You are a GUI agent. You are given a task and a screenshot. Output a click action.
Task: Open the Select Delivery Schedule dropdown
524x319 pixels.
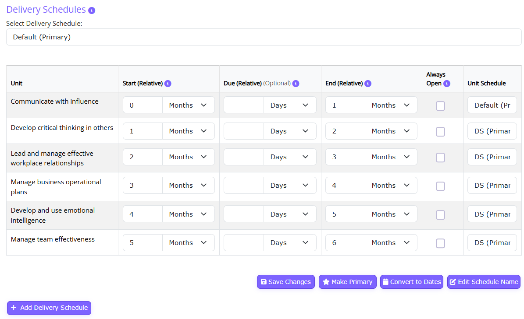click(264, 37)
